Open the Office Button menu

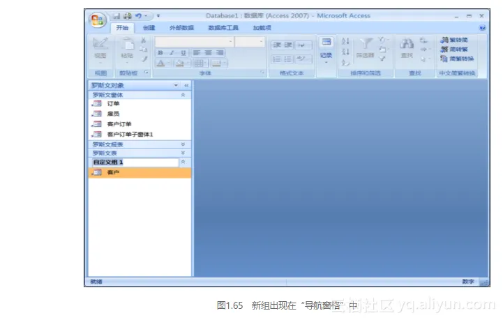coord(98,20)
